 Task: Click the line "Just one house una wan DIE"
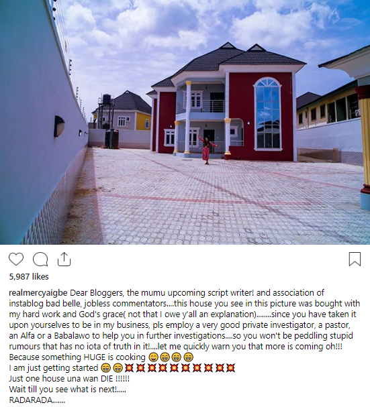point(69,379)
